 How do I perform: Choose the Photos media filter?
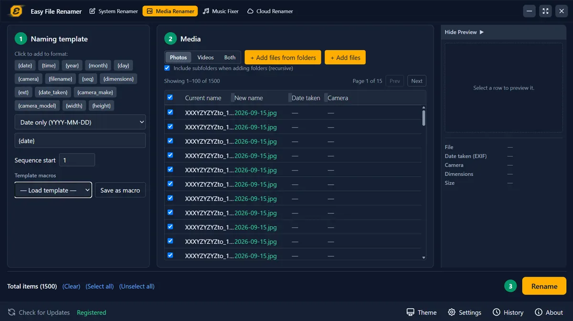178,57
